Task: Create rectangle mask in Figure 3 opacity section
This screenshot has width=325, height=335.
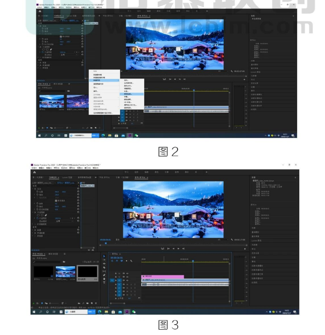Action: point(42,215)
